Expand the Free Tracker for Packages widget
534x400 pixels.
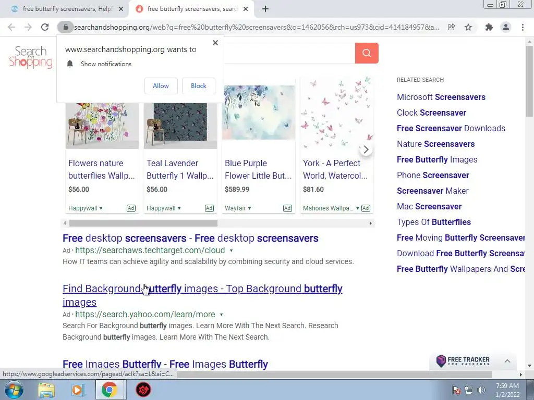pos(507,361)
